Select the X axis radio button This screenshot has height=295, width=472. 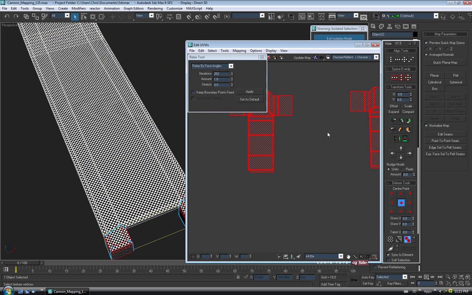click(x=427, y=49)
